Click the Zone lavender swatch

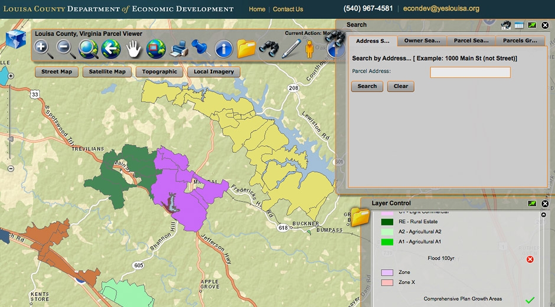click(387, 273)
